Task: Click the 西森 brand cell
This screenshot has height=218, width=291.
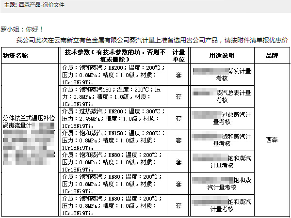Action: pos(272,140)
